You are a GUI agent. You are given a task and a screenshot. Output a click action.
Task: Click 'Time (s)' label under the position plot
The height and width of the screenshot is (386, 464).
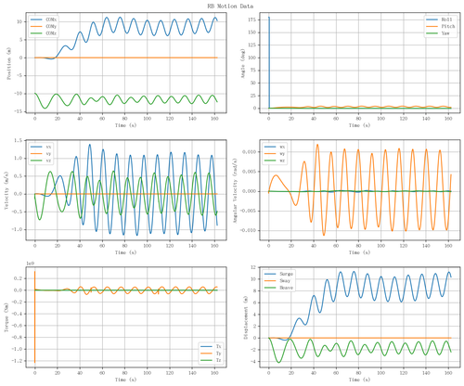[x=125, y=125]
